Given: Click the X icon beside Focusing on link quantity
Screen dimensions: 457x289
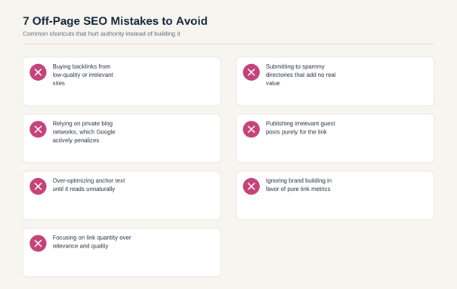Looking at the screenshot, I should click(38, 243).
